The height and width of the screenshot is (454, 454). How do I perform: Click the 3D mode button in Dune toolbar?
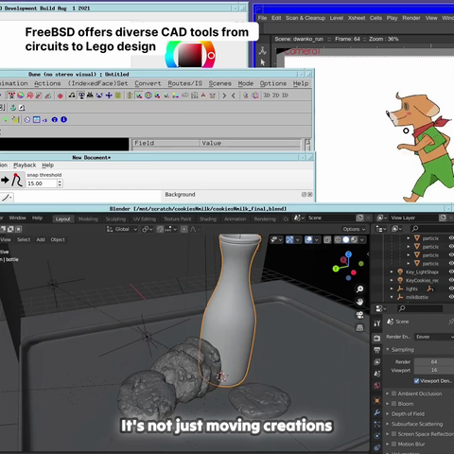coord(267,96)
